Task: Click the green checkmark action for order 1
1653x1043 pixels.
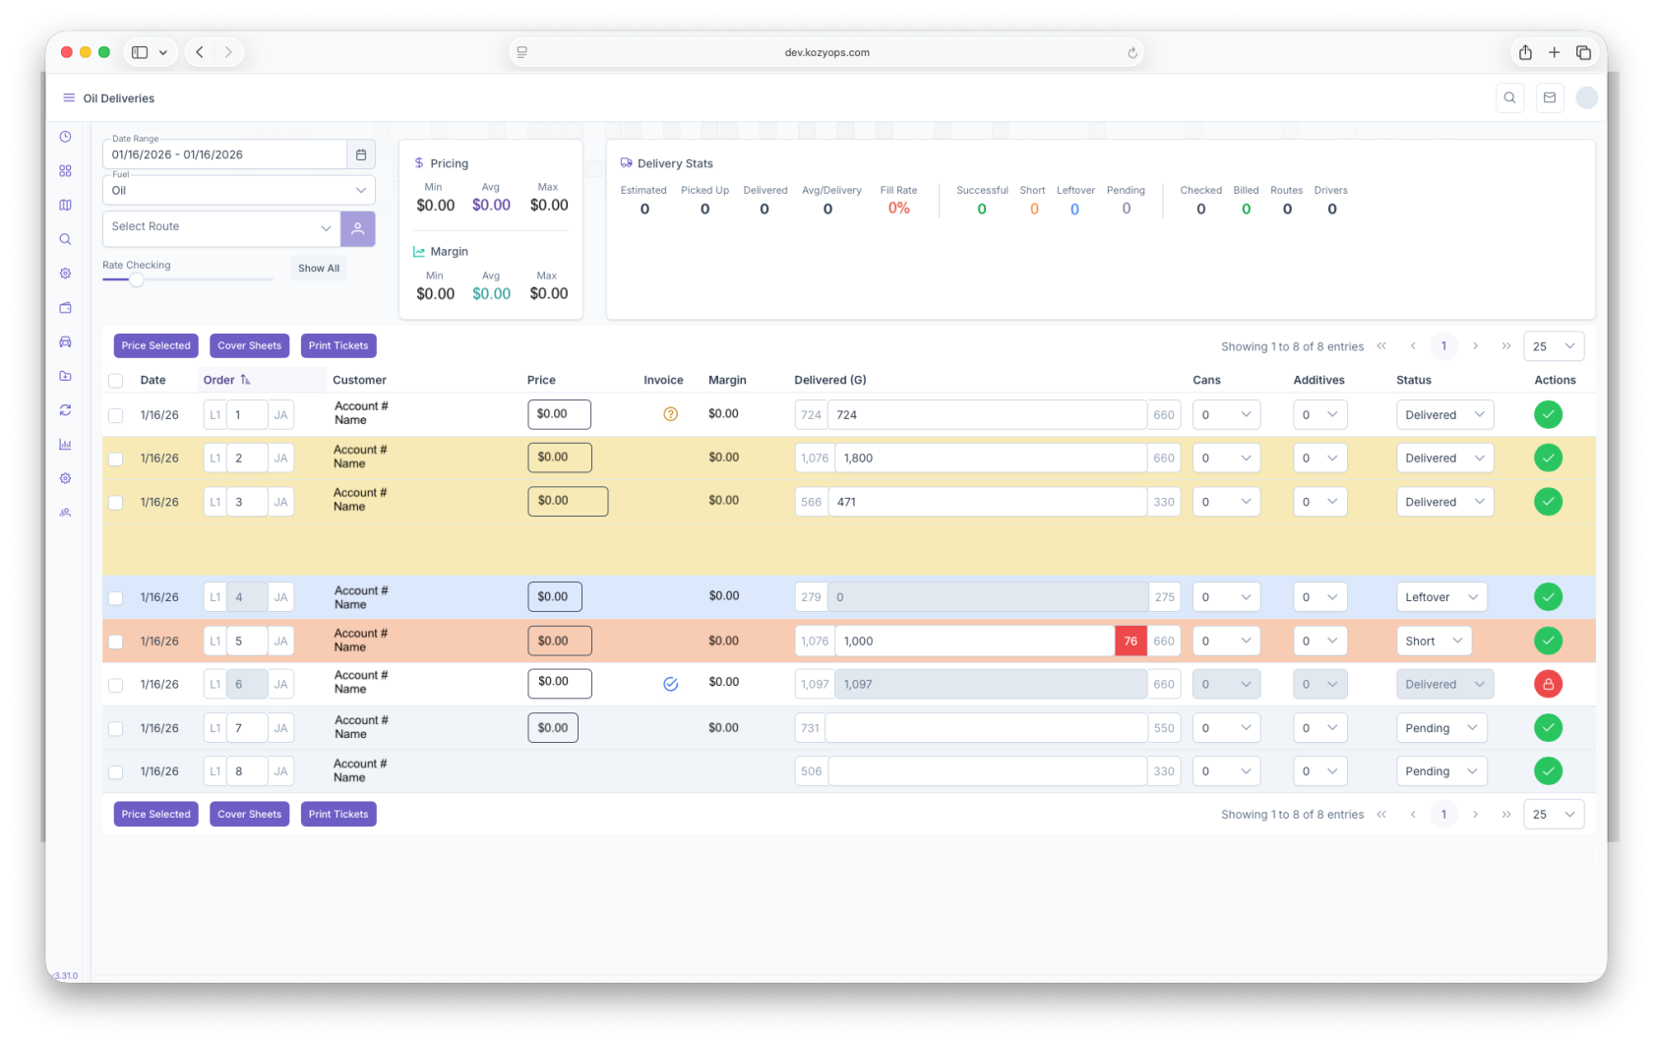Action: point(1548,415)
